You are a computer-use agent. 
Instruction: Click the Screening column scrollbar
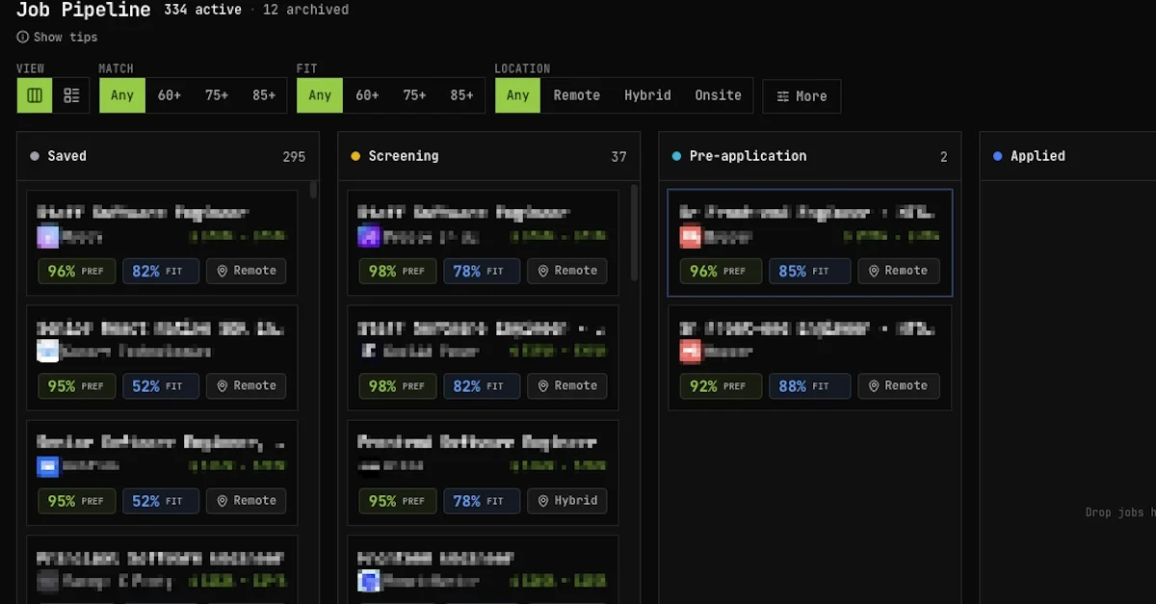pyautogui.click(x=634, y=231)
